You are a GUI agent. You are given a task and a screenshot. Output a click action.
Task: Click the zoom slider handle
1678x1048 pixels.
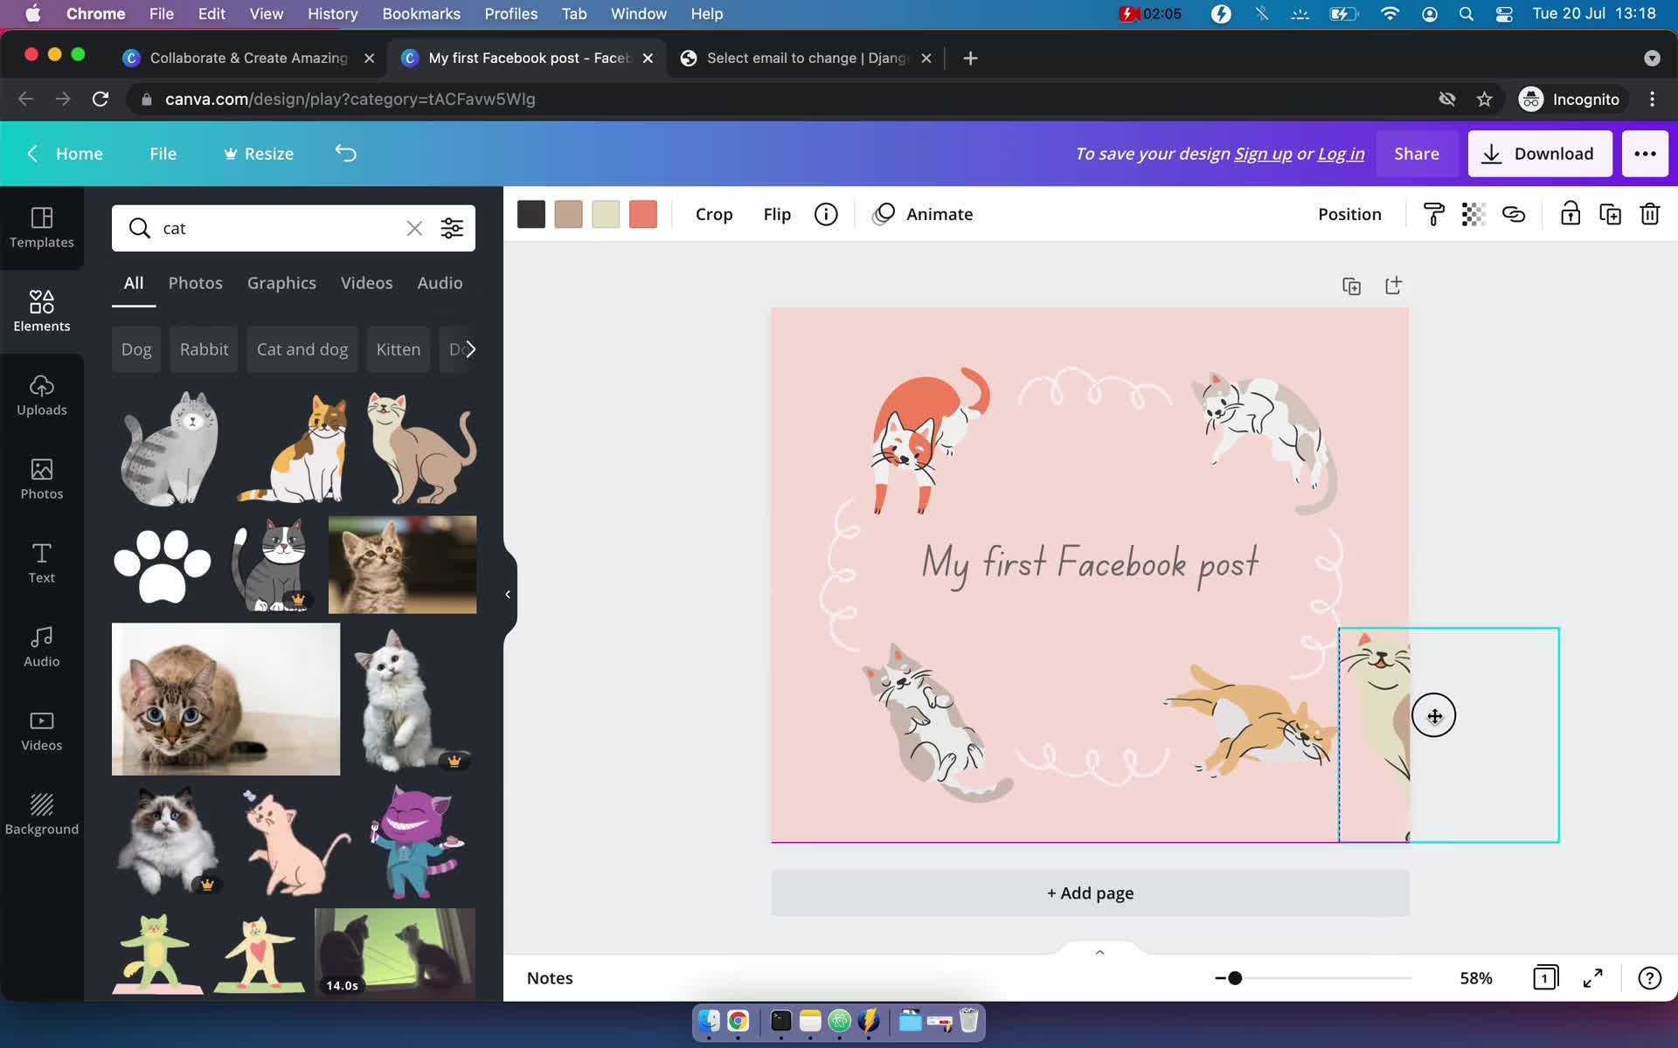tap(1235, 978)
